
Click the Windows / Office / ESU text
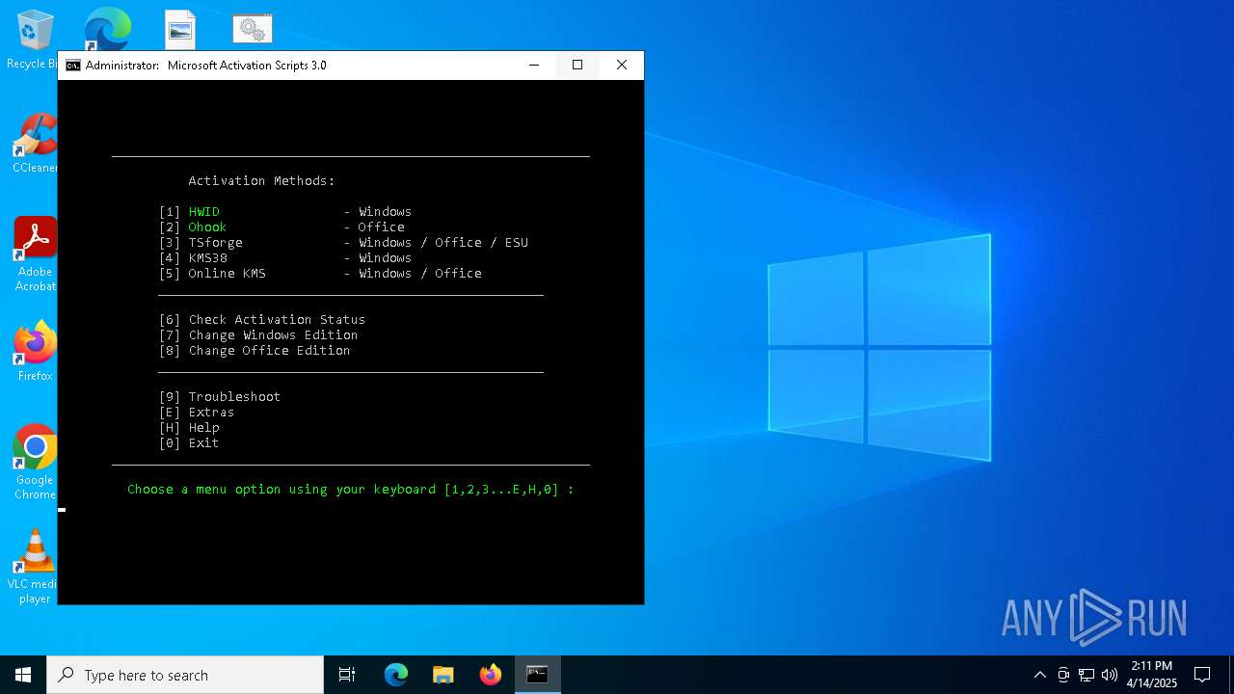coord(443,243)
